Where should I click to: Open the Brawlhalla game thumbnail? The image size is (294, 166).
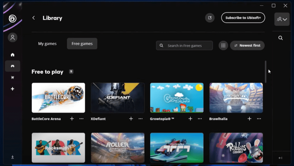click(x=236, y=98)
